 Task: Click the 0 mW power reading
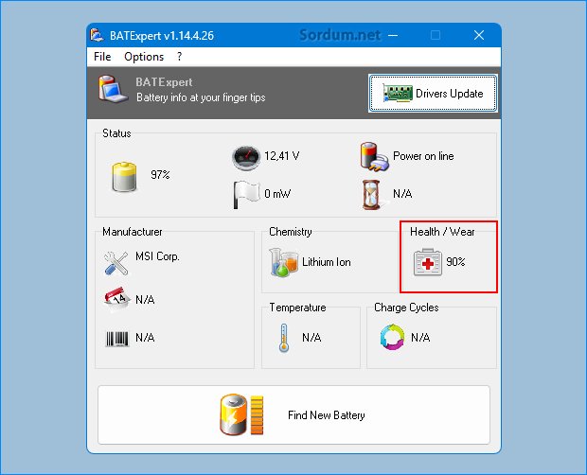pos(277,194)
